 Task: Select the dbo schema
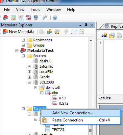(x=55, y=93)
